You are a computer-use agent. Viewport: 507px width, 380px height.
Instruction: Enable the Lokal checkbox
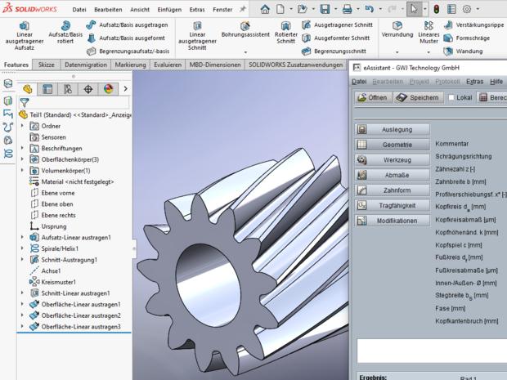[452, 97]
